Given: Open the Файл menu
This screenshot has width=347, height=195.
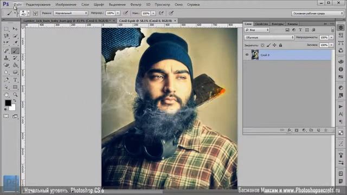Looking at the screenshot, I should point(18,4).
